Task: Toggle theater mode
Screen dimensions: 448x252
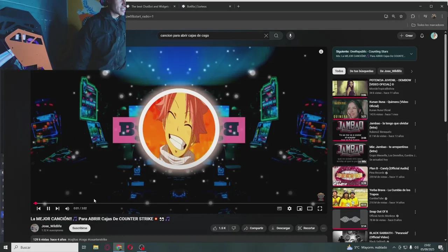Action: click(x=310, y=209)
